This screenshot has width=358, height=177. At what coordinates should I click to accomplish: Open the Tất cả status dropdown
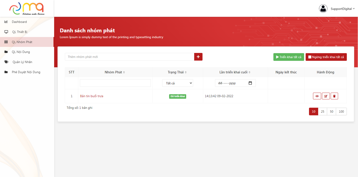tap(178, 83)
